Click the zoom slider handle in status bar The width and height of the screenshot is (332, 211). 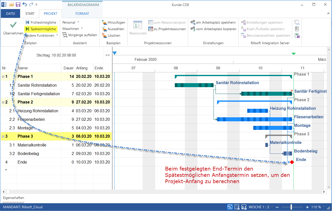pos(291,207)
